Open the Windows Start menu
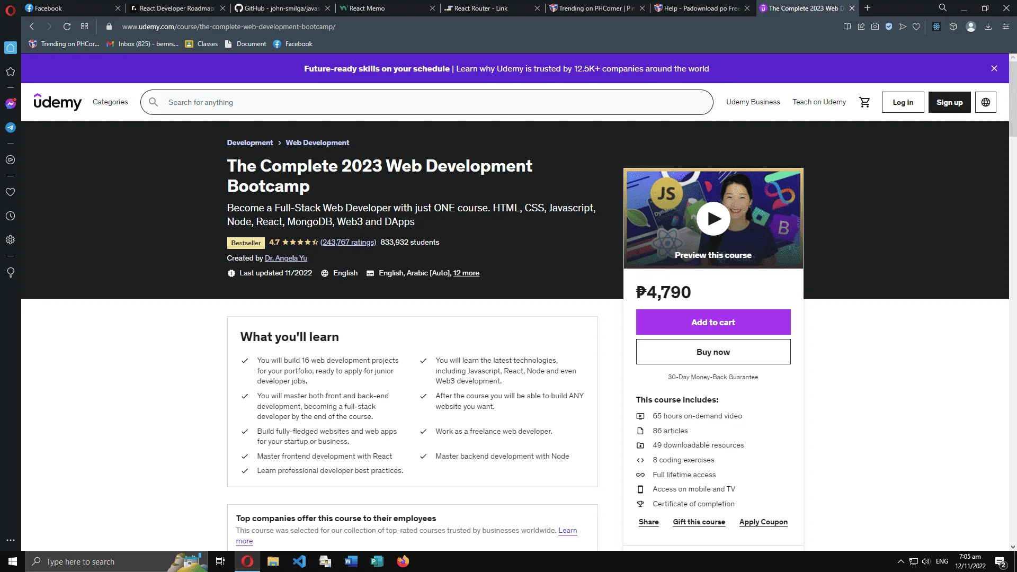 pos(13,561)
